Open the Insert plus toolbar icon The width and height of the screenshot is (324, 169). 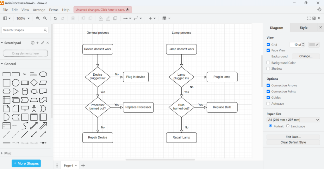tap(152, 19)
